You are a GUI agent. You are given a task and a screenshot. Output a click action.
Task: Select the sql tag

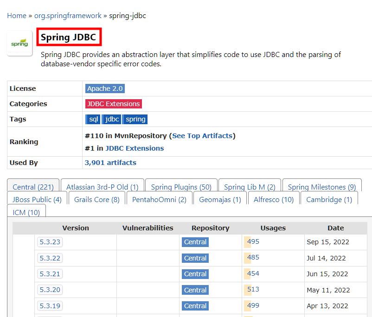point(93,119)
